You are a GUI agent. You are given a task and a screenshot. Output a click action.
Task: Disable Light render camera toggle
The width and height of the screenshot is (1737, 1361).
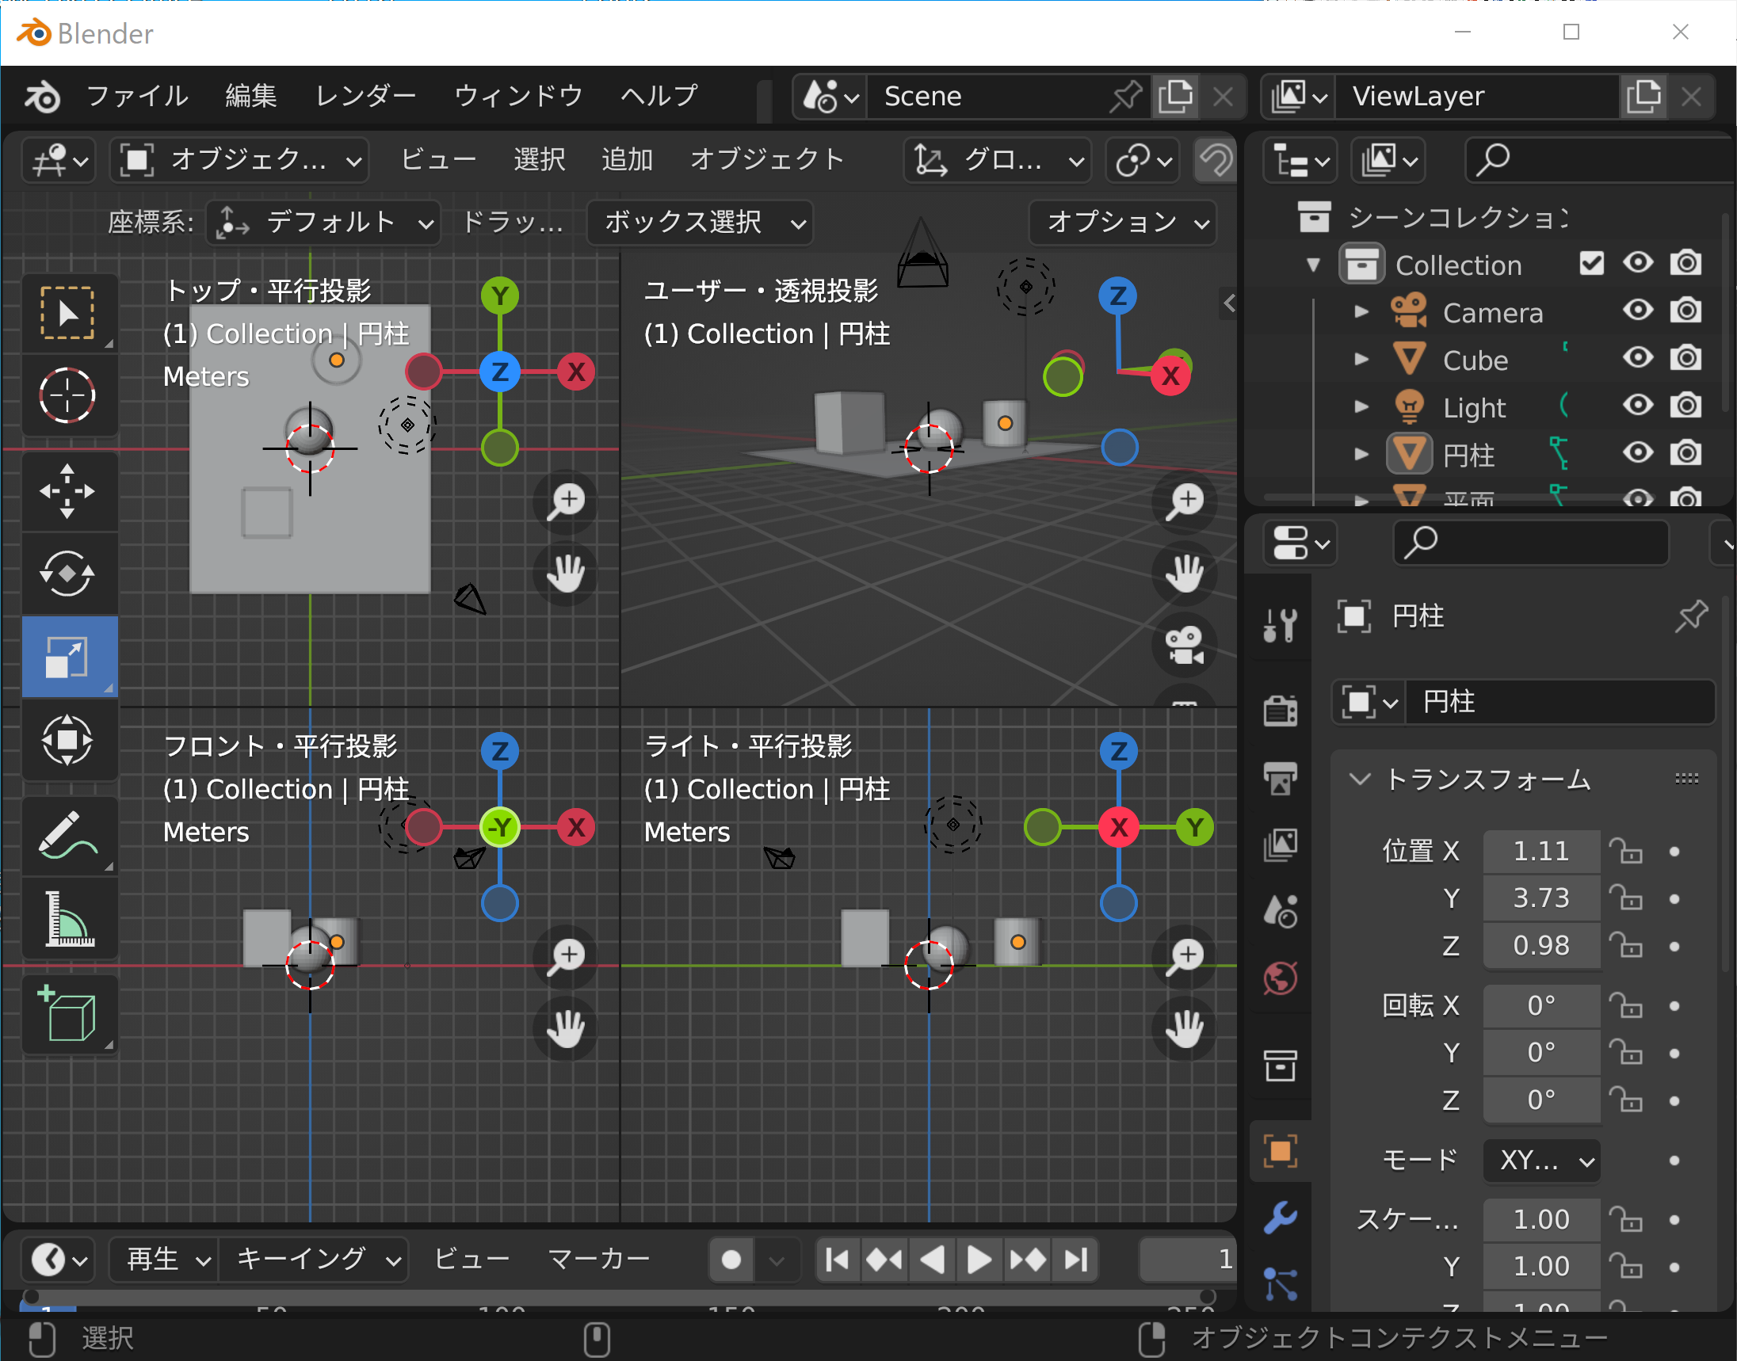pyautogui.click(x=1685, y=406)
